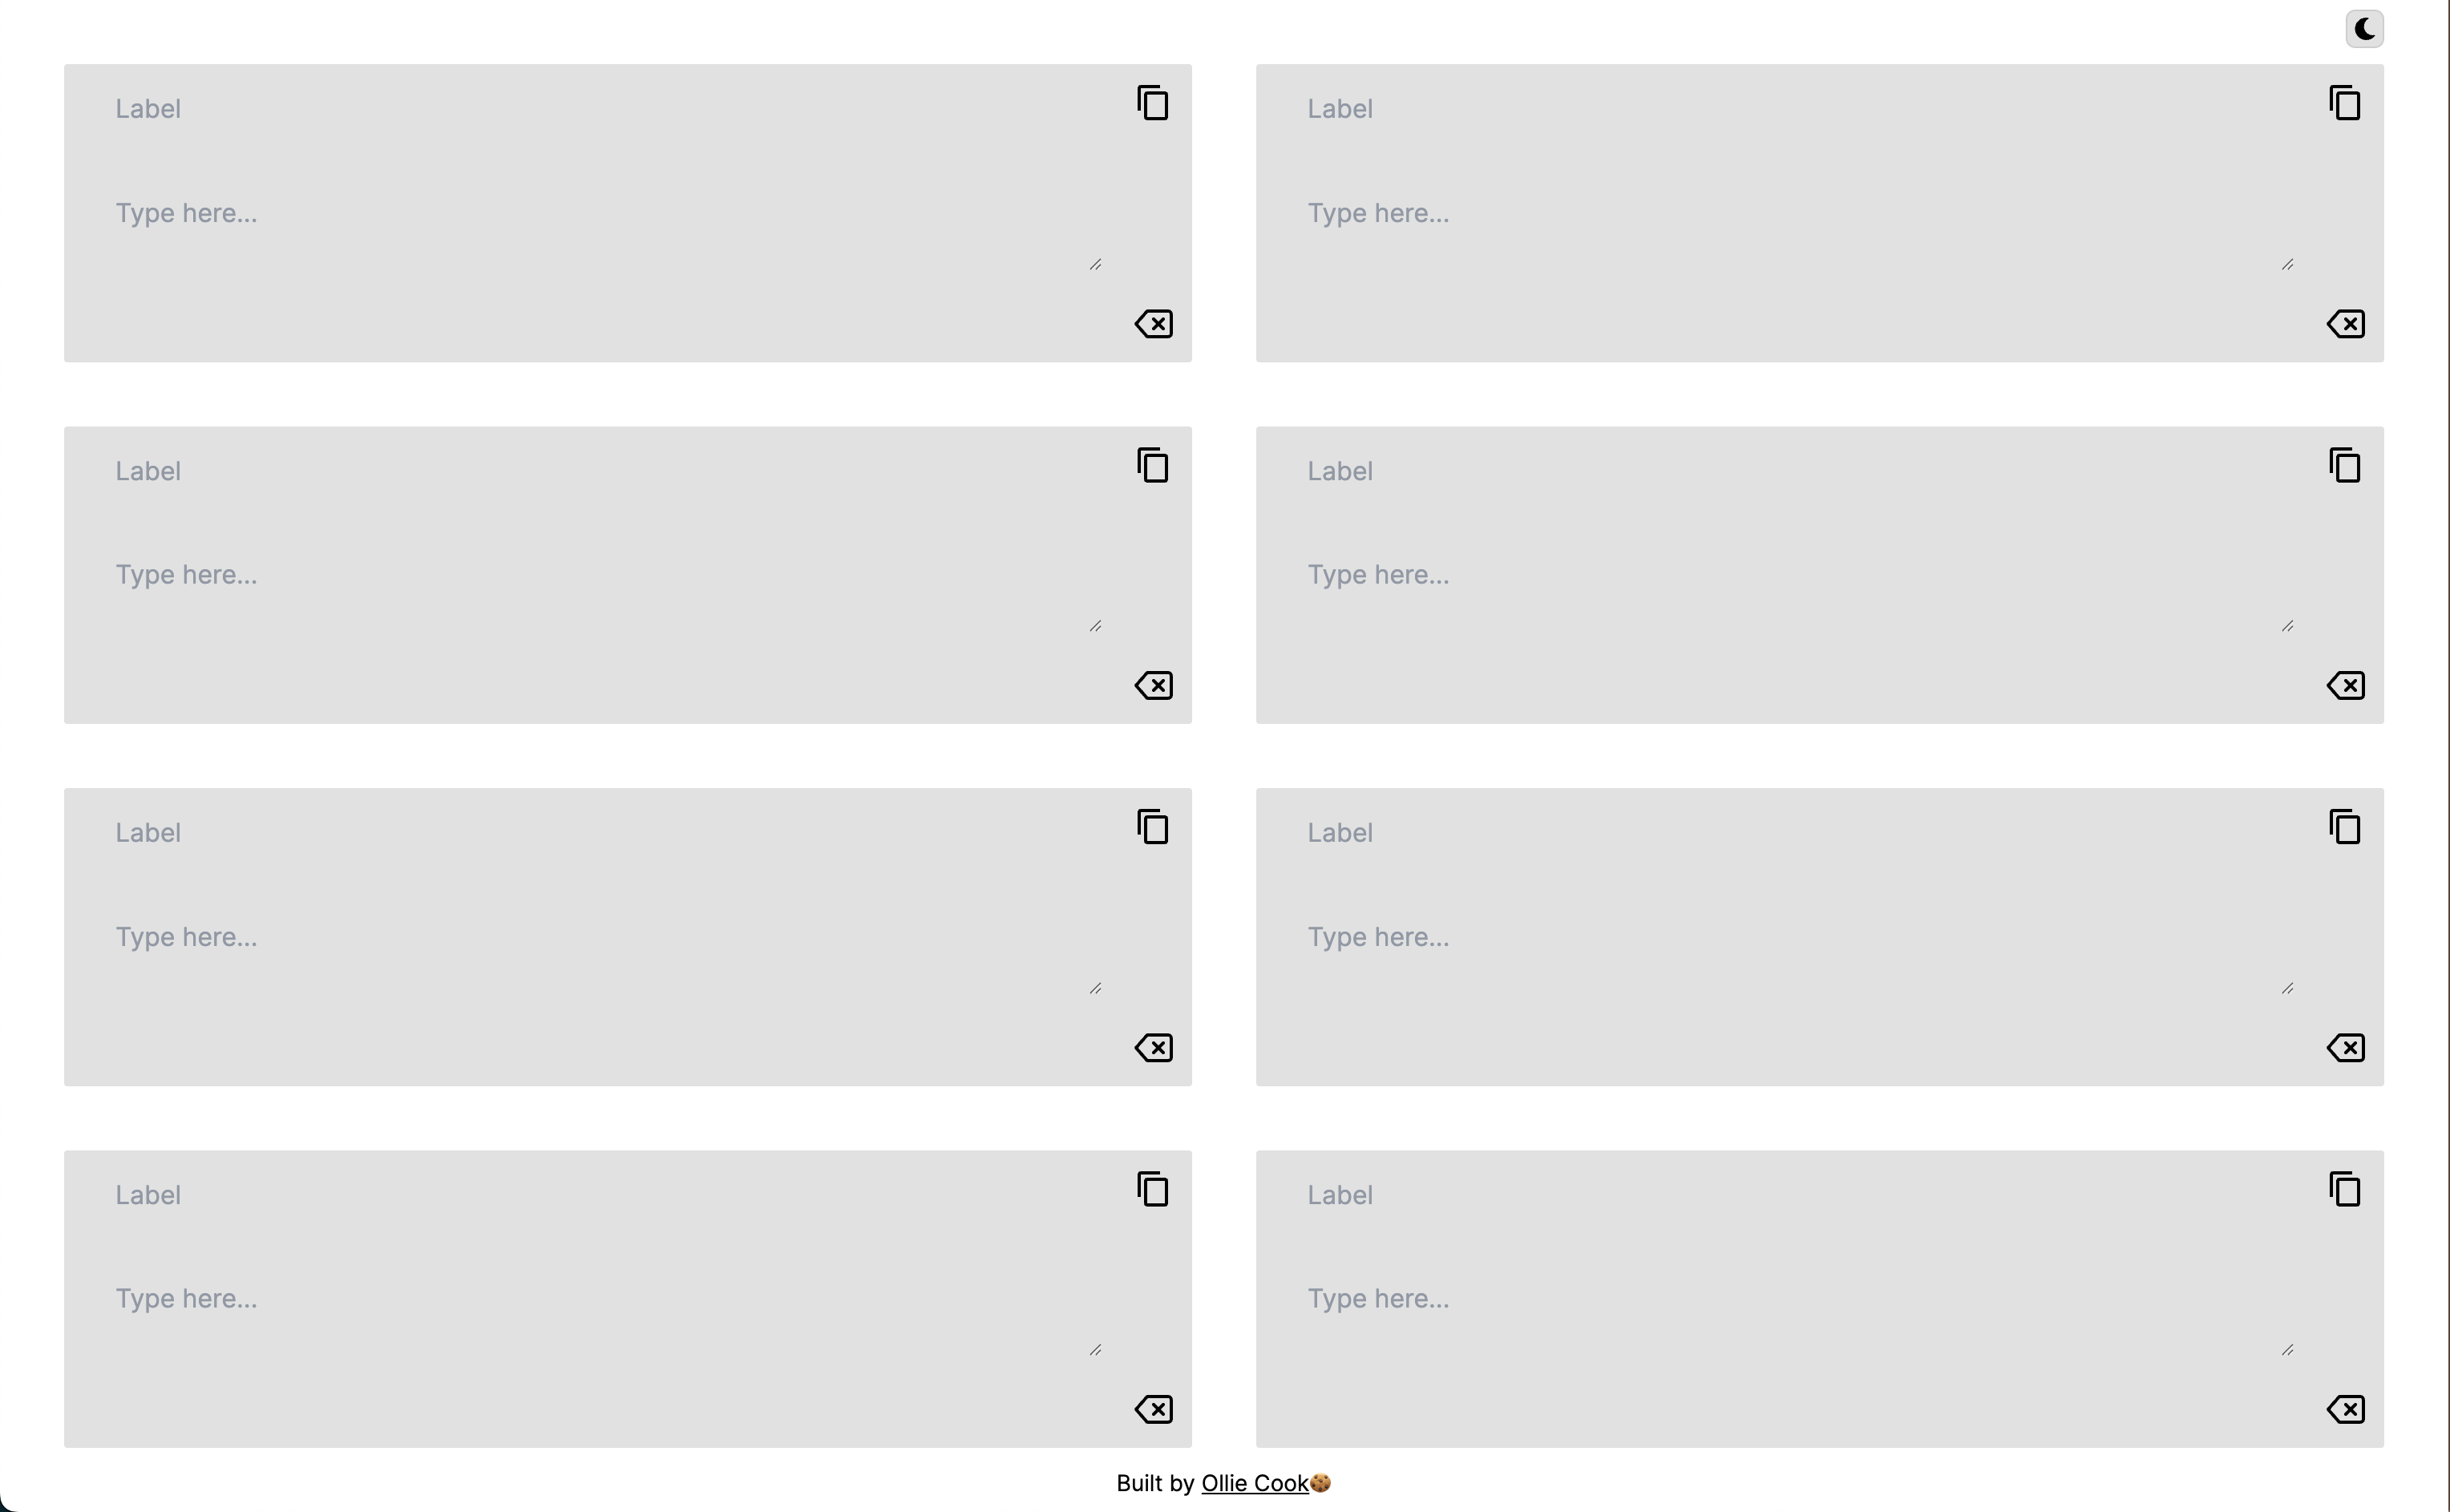Click the resize handle of top-left textarea
Screen dimensions: 2450x1512
click(1096, 264)
